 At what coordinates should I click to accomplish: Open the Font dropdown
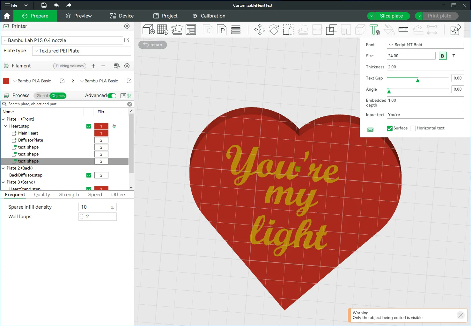coord(425,45)
